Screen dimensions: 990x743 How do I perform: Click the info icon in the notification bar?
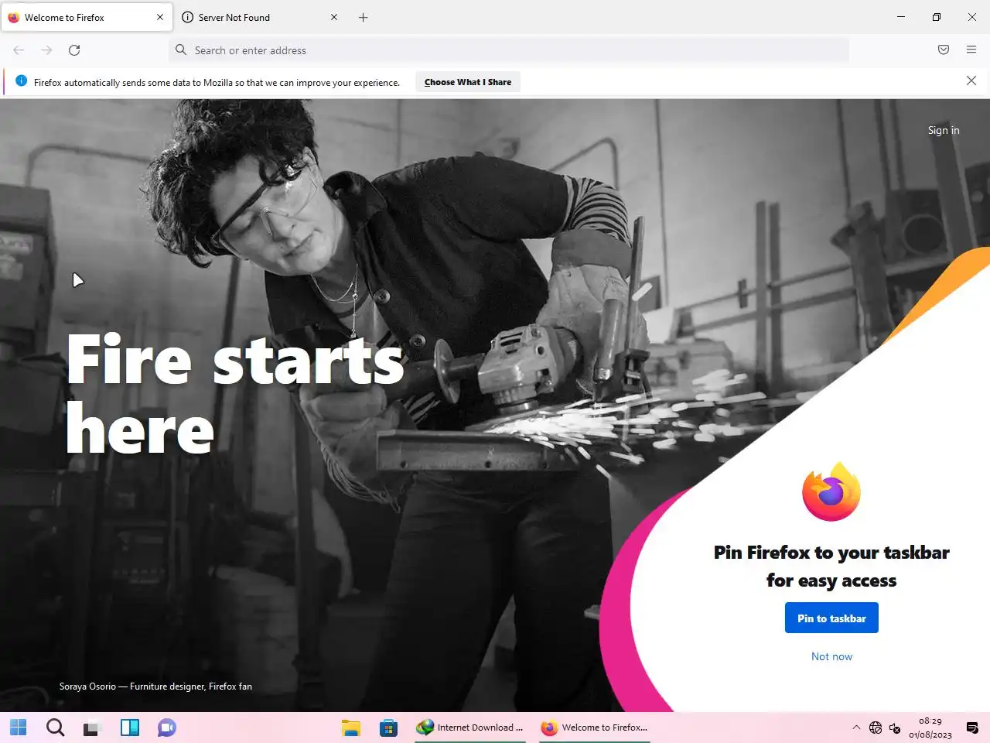point(21,81)
